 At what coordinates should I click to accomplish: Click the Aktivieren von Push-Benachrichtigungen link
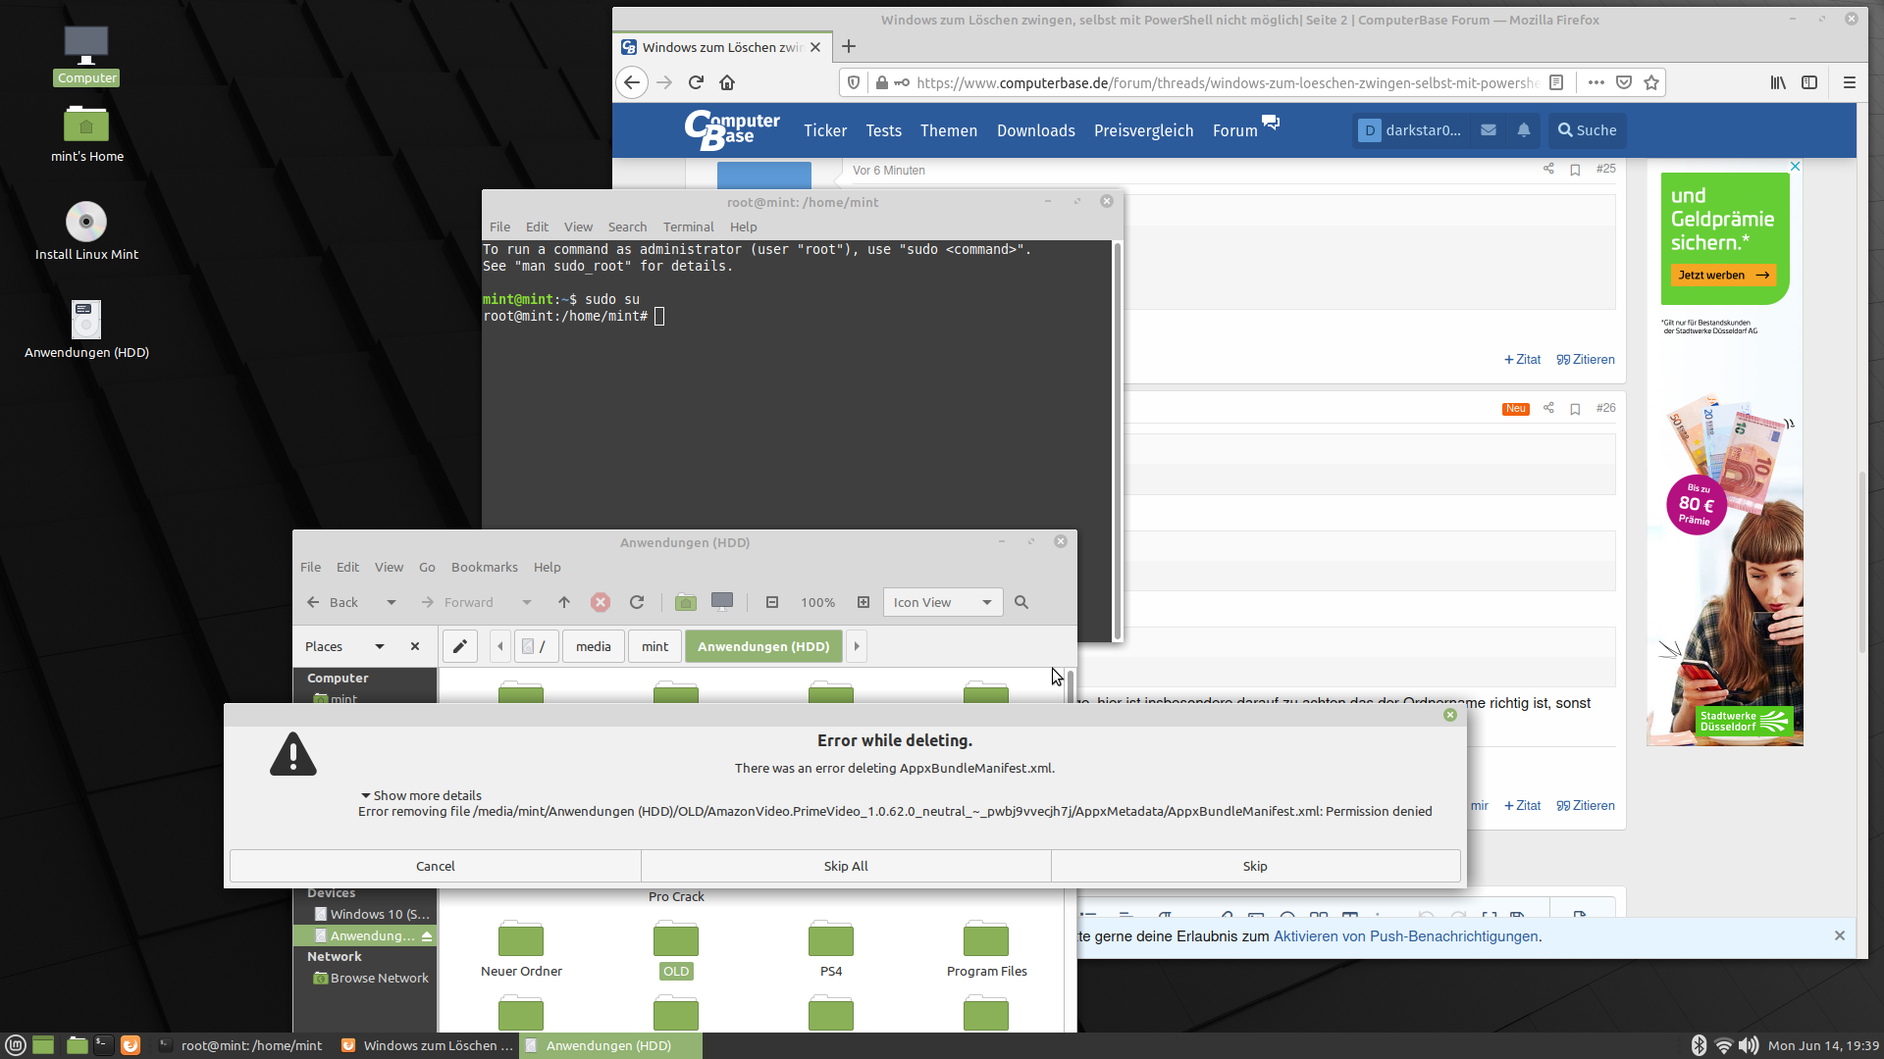(1406, 936)
